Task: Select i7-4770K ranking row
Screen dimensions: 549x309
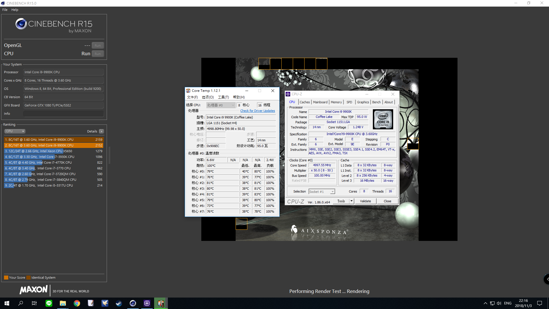Action: tap(54, 163)
